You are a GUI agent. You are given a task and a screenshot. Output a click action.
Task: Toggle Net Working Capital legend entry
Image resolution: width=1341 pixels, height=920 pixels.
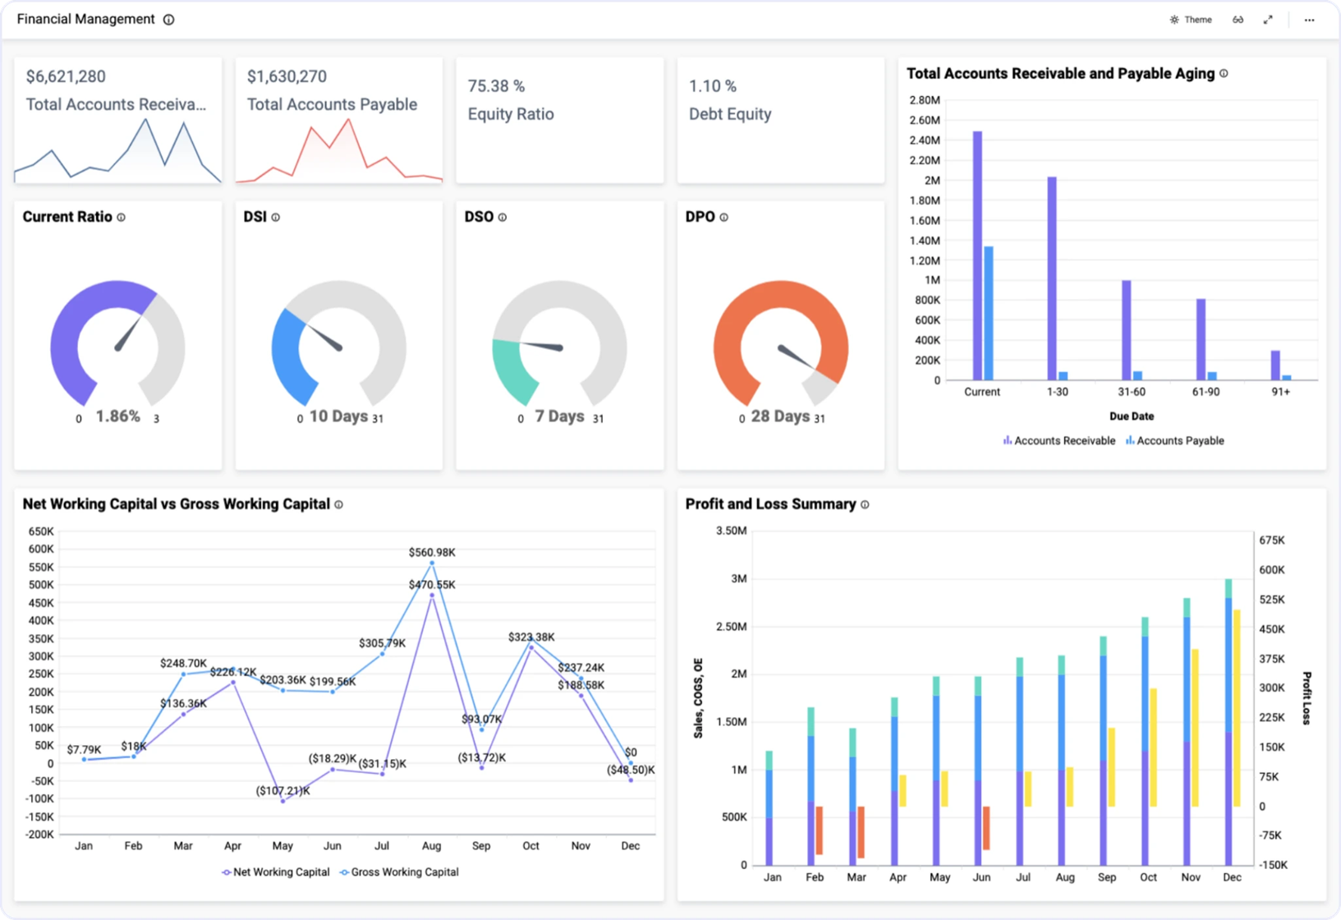(x=276, y=872)
